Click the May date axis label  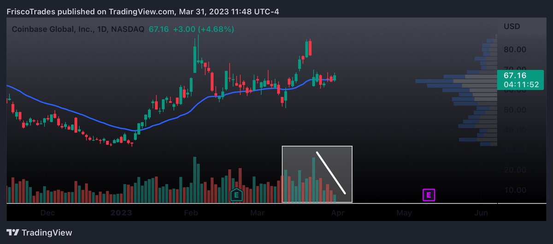pos(404,213)
